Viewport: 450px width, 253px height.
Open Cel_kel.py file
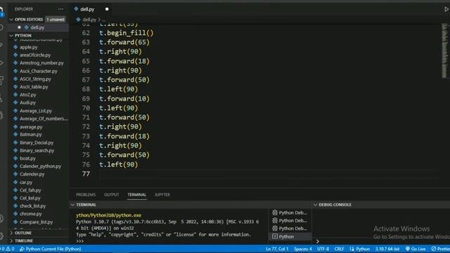click(x=30, y=198)
